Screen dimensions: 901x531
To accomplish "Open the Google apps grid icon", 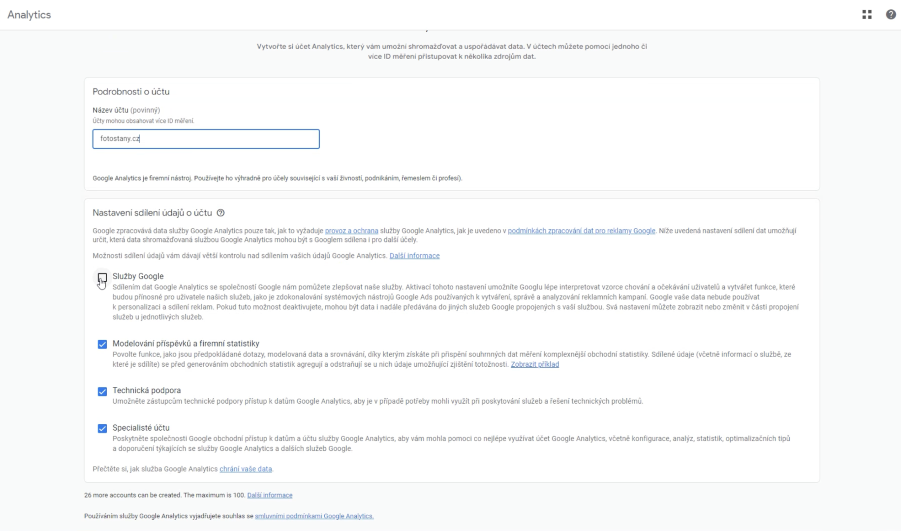I will pyautogui.click(x=867, y=15).
